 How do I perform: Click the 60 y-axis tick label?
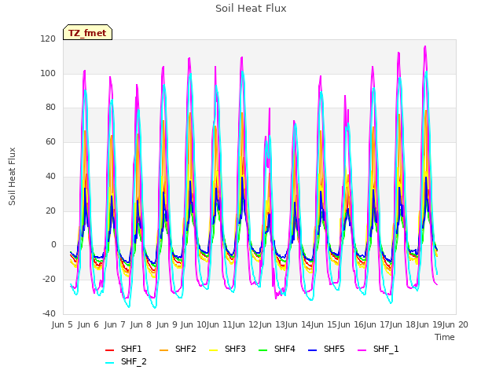50,141
